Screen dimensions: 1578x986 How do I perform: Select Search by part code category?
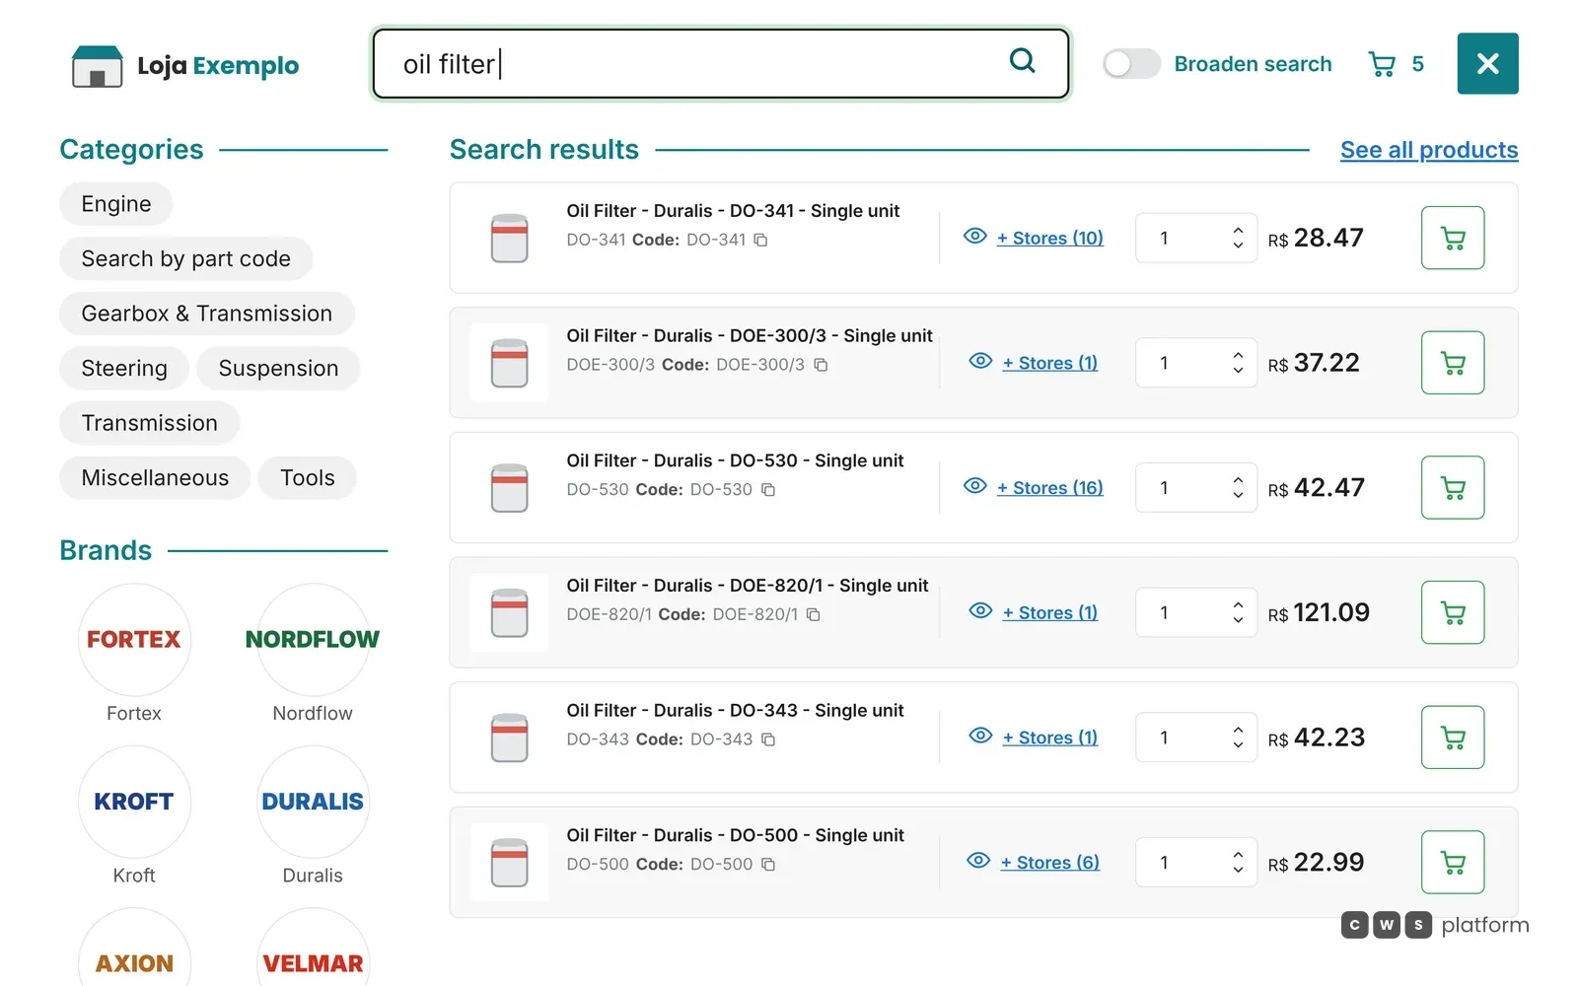(186, 258)
